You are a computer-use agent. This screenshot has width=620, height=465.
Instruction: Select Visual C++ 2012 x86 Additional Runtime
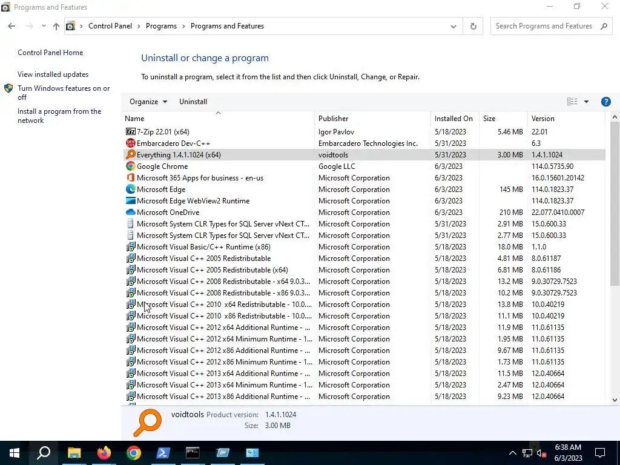[364, 350]
